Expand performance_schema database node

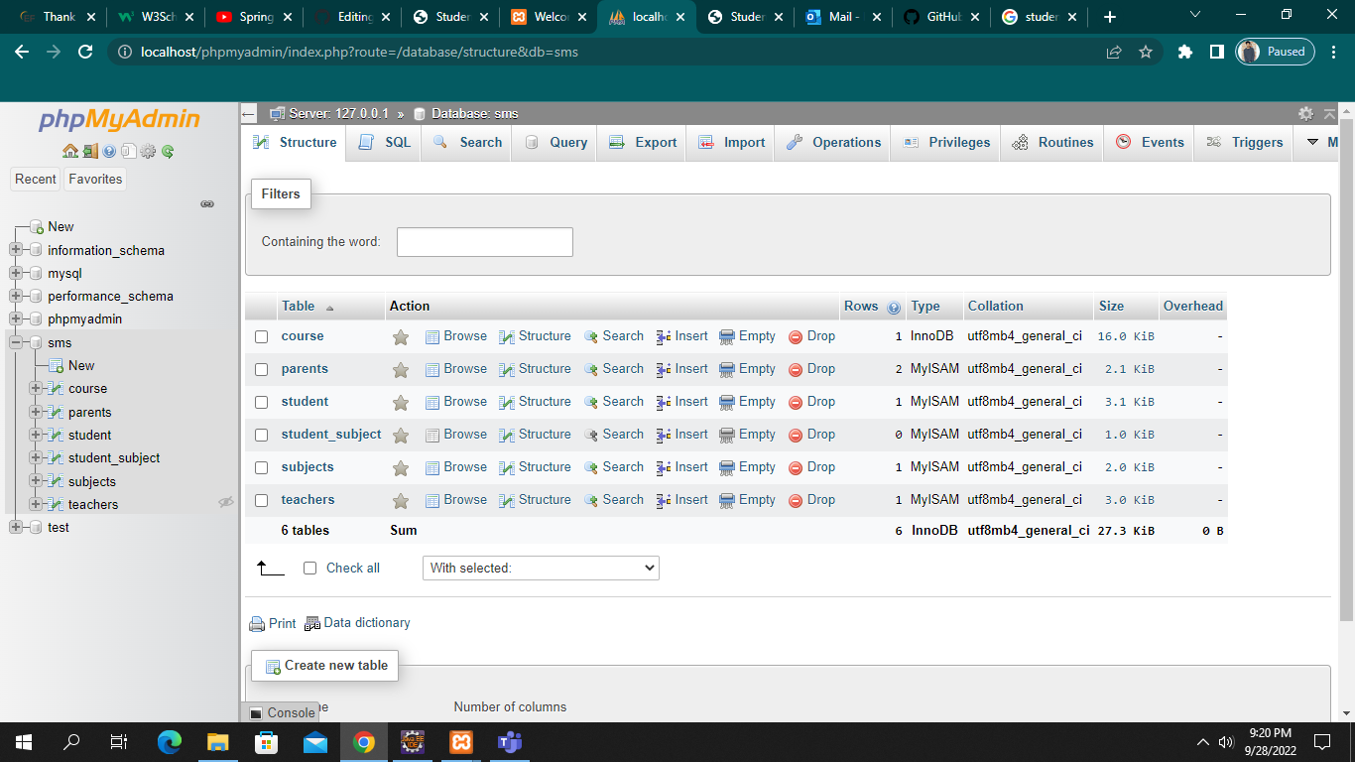coord(16,296)
